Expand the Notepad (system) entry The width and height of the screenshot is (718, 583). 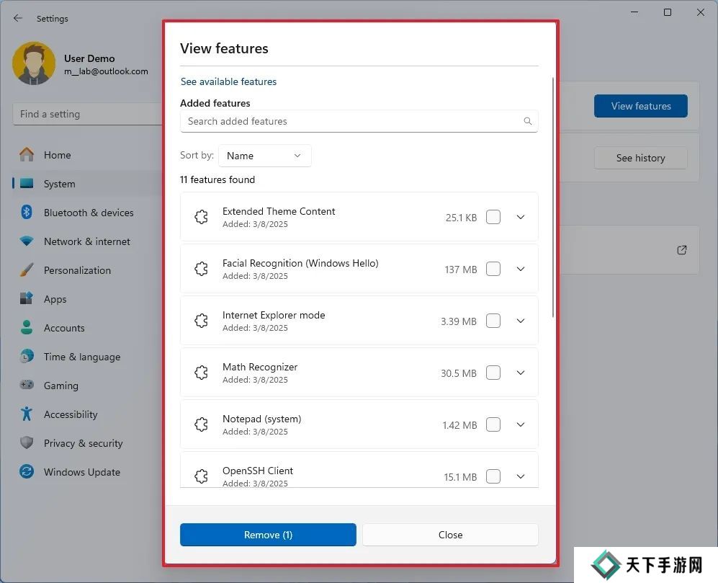click(521, 424)
